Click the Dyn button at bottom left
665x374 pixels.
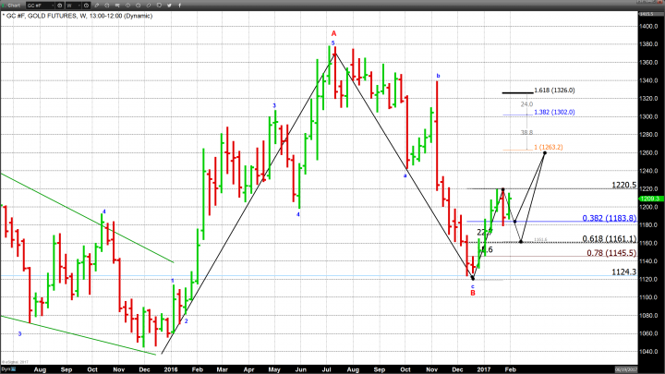(6, 368)
